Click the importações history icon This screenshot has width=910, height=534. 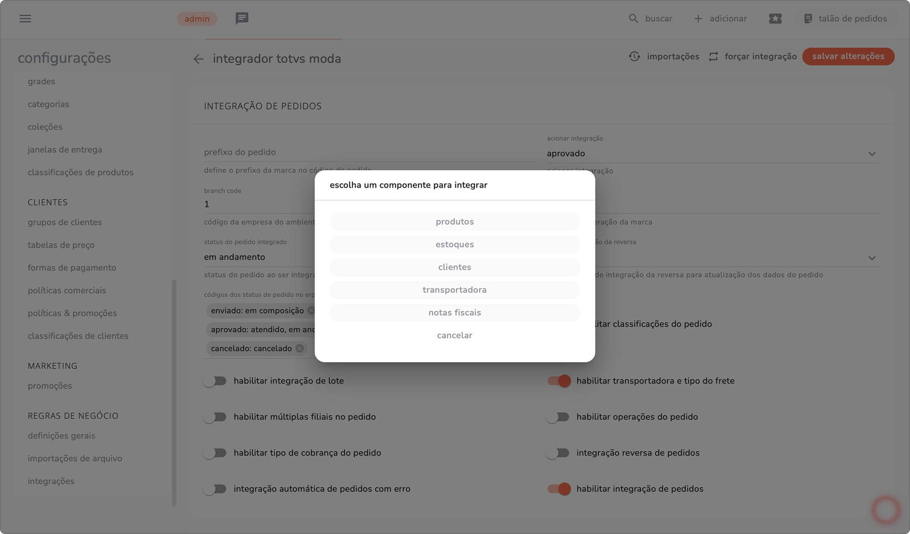tap(634, 56)
